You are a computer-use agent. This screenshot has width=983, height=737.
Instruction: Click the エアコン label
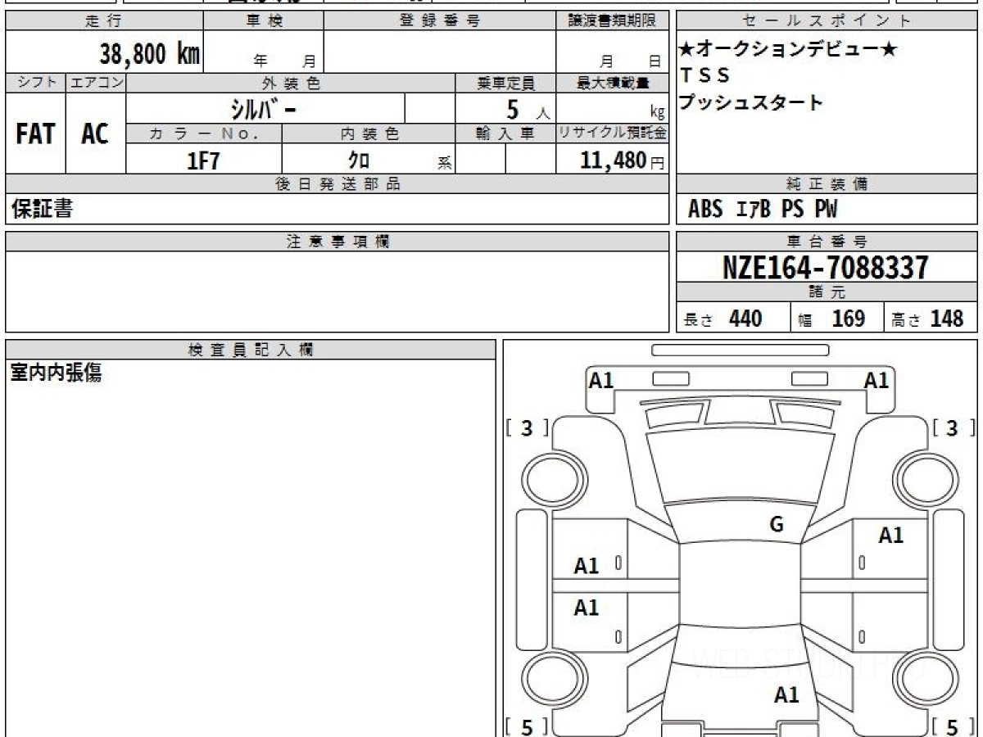click(96, 83)
